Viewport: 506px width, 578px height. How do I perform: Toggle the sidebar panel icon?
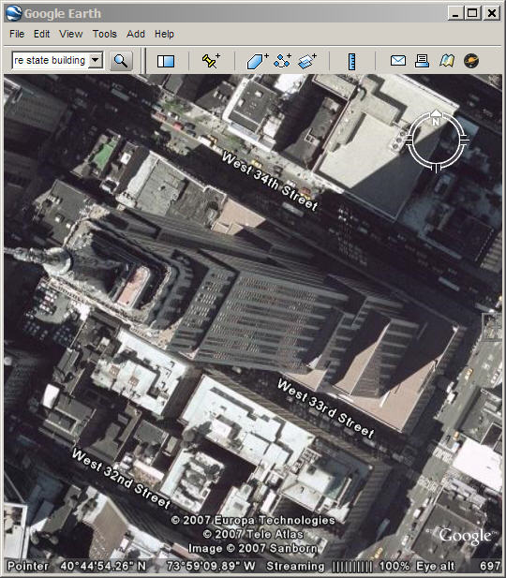click(166, 61)
